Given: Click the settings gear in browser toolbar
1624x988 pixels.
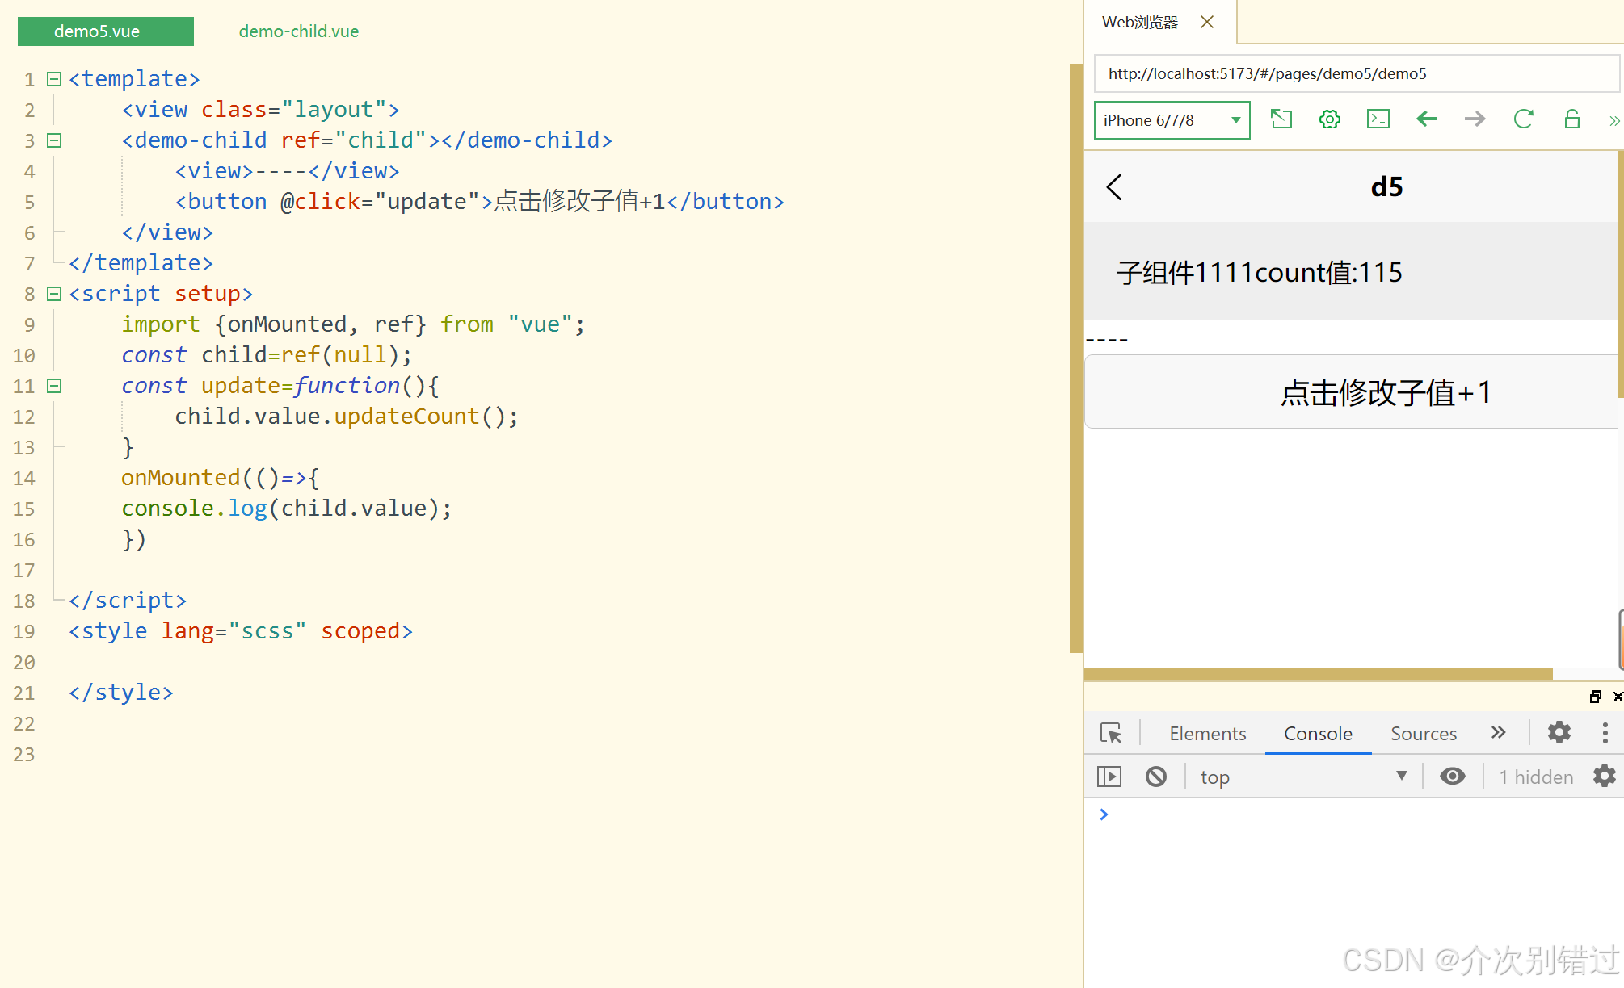Looking at the screenshot, I should click(x=1330, y=119).
